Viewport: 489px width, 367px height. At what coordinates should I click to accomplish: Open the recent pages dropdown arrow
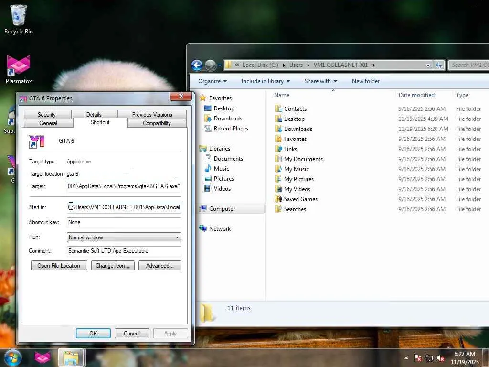pos(220,65)
